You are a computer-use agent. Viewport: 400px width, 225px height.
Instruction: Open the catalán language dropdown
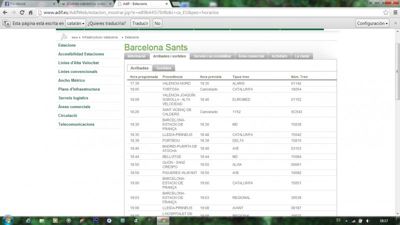click(75, 23)
